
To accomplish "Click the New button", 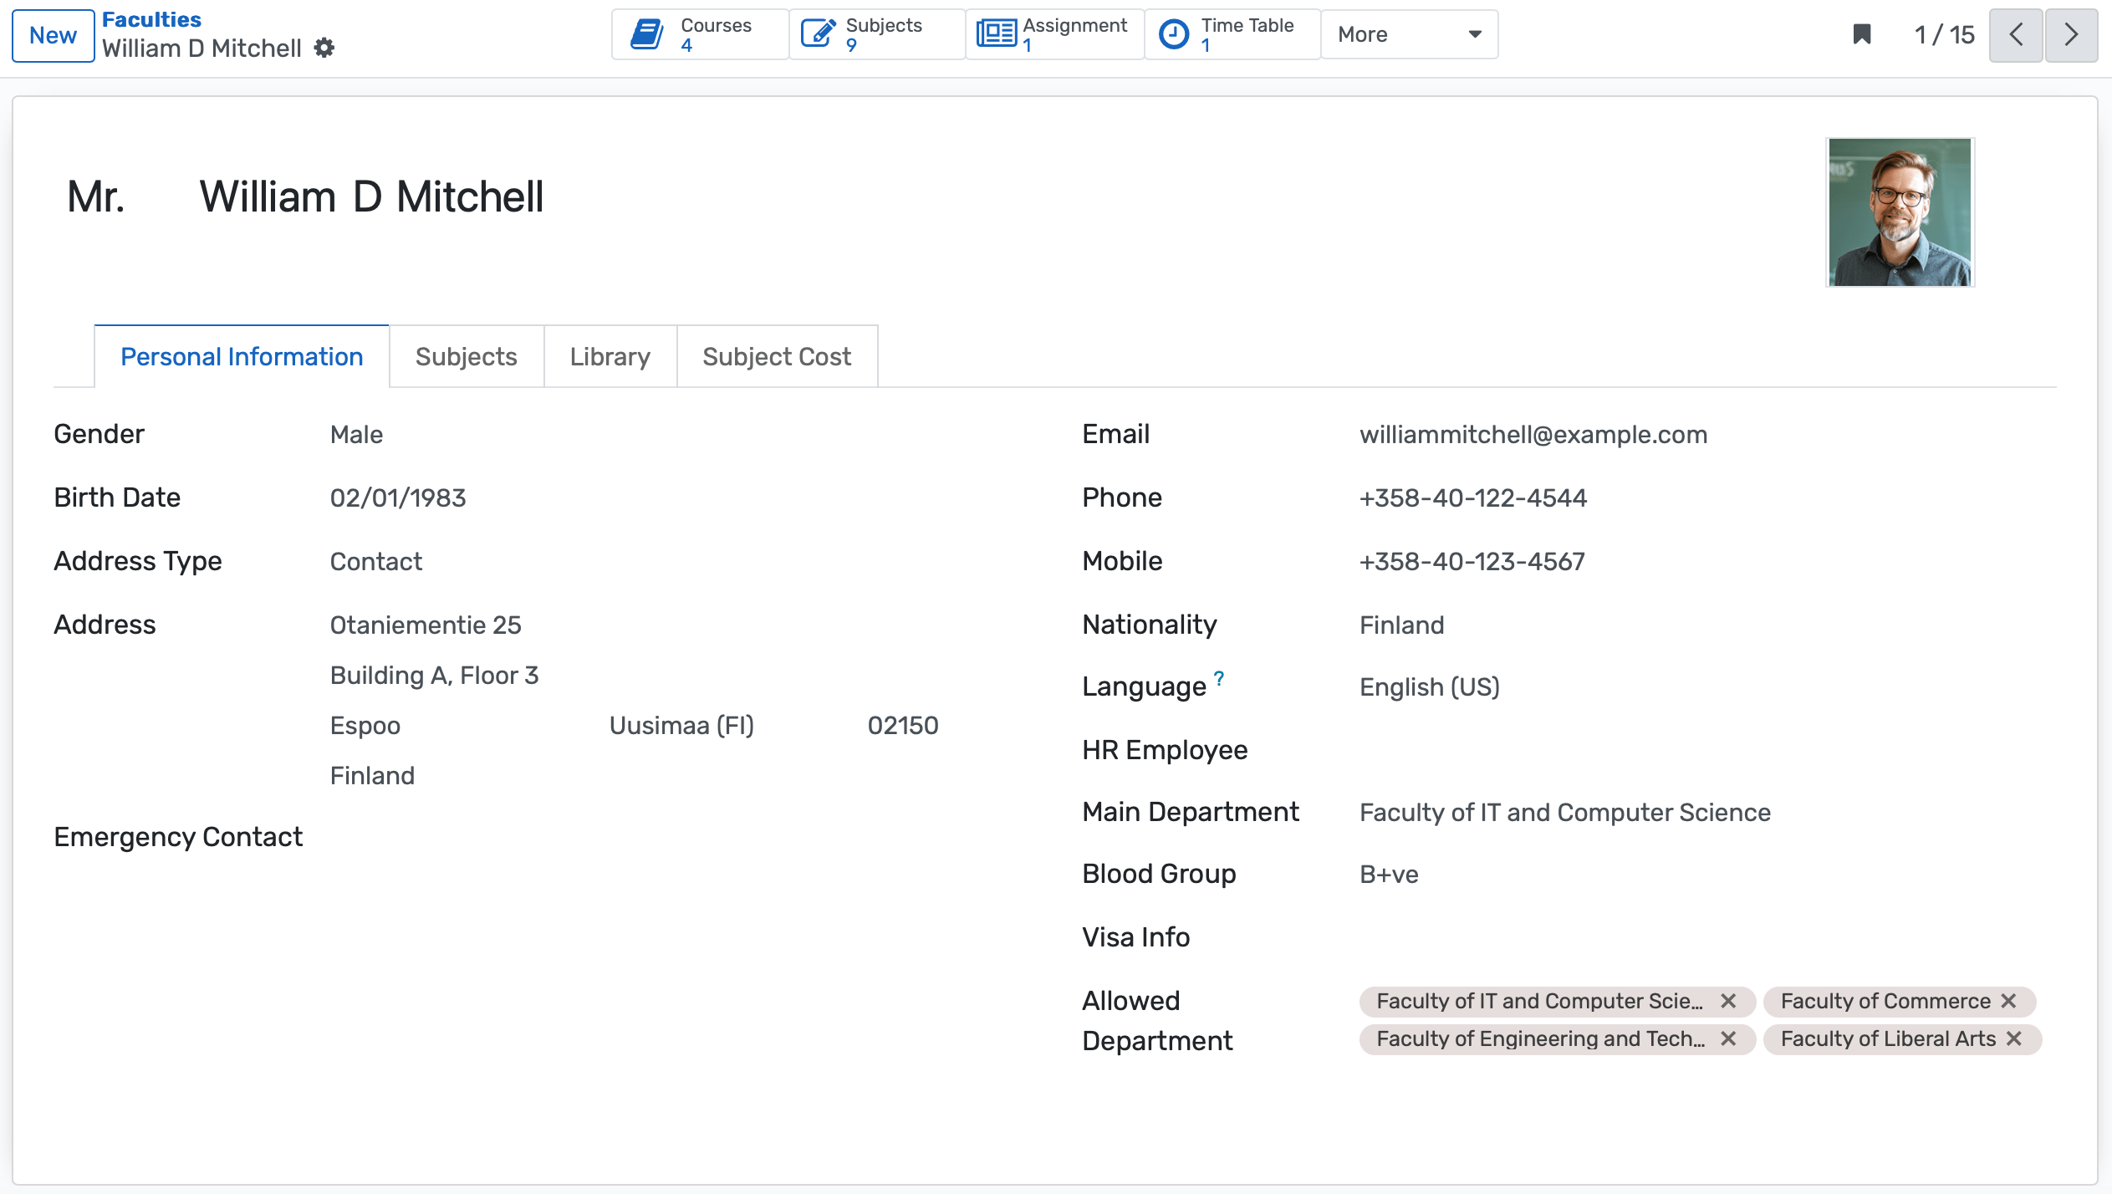I will pos(53,35).
